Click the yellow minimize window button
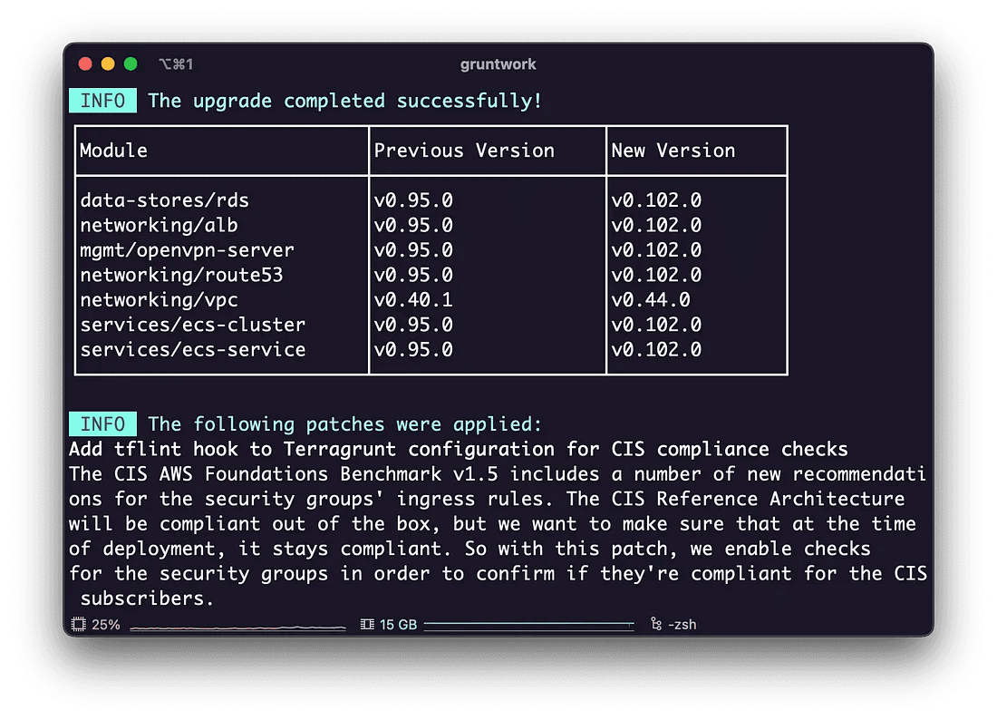This screenshot has height=720, width=997. 108,64
